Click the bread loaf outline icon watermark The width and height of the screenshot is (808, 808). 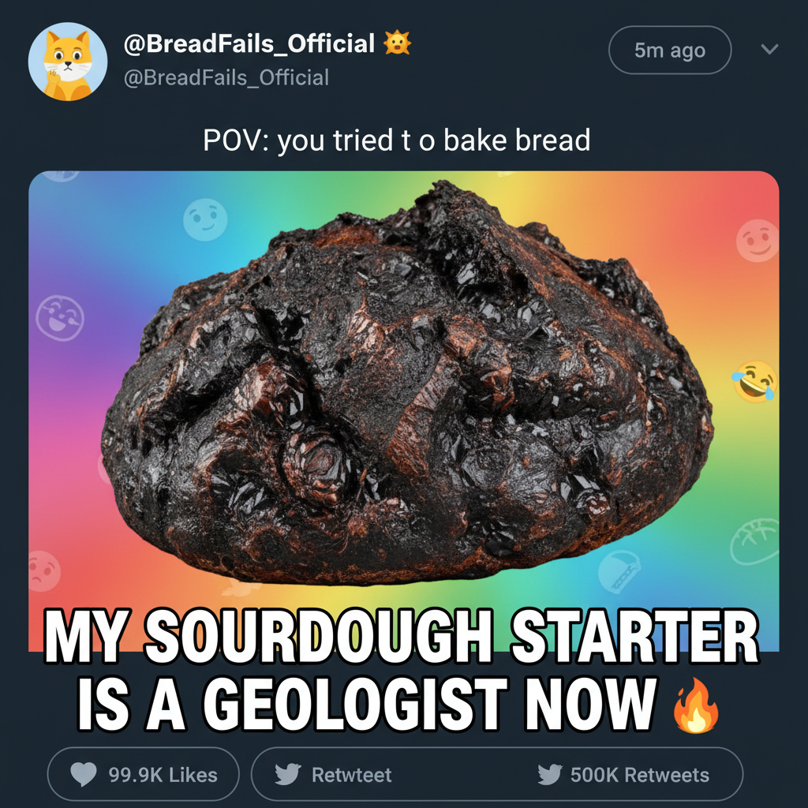coord(754,541)
